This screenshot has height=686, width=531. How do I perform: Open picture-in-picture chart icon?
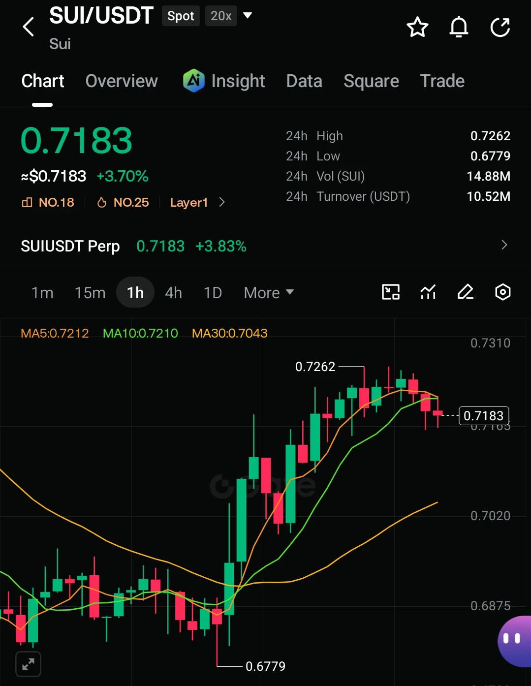coord(391,292)
